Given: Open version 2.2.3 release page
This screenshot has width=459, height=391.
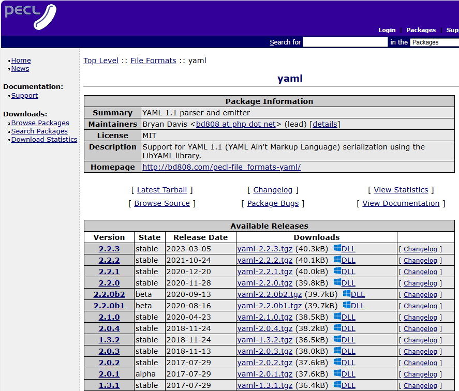Looking at the screenshot, I should (x=109, y=249).
